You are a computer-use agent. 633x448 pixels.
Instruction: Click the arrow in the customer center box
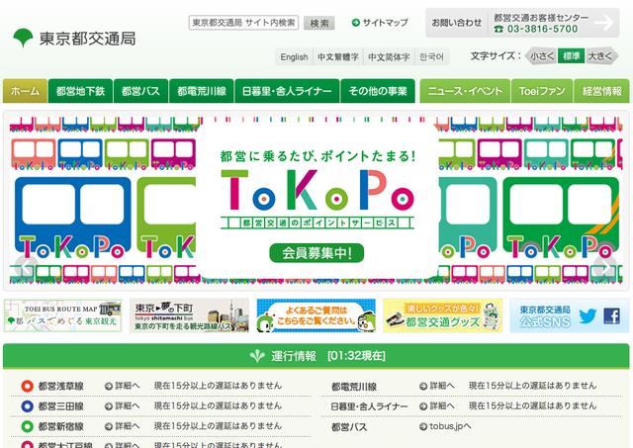tap(604, 23)
